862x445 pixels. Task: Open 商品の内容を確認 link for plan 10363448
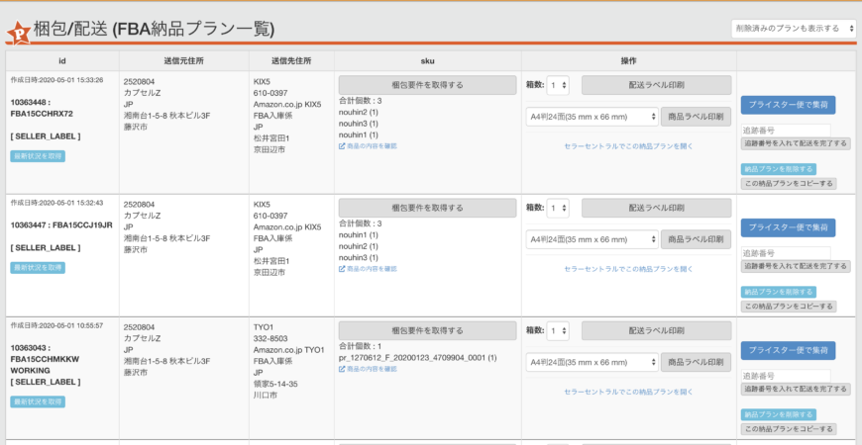click(368, 146)
